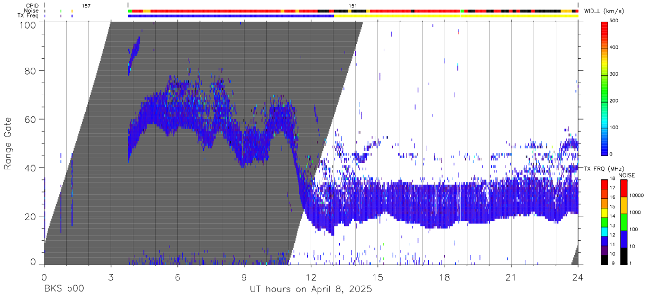The height and width of the screenshot is (300, 650).
Task: Click the yellow TX Freq status bar segment
Action: pos(456,16)
